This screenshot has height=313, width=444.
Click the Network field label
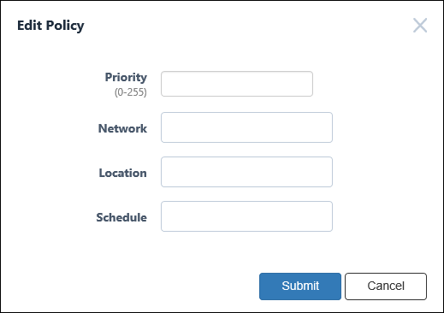(x=122, y=128)
